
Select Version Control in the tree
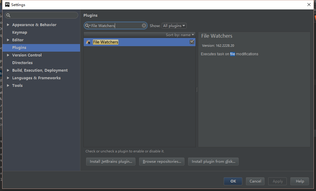(27, 55)
